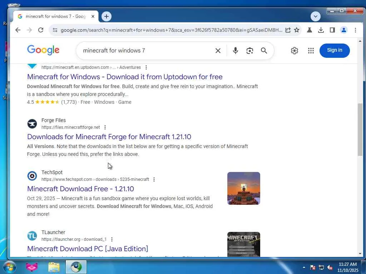Share this page icon in address bar
Screen dimensions: 366x274
pyautogui.click(x=288, y=30)
